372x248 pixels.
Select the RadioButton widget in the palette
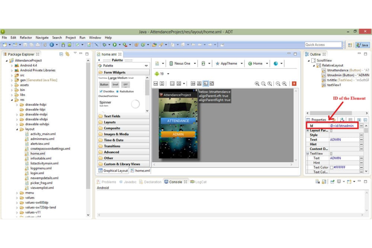coord(125,91)
